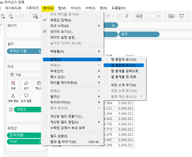
Task: Click the 데이터 보기 table icon
Action: click(45, 32)
